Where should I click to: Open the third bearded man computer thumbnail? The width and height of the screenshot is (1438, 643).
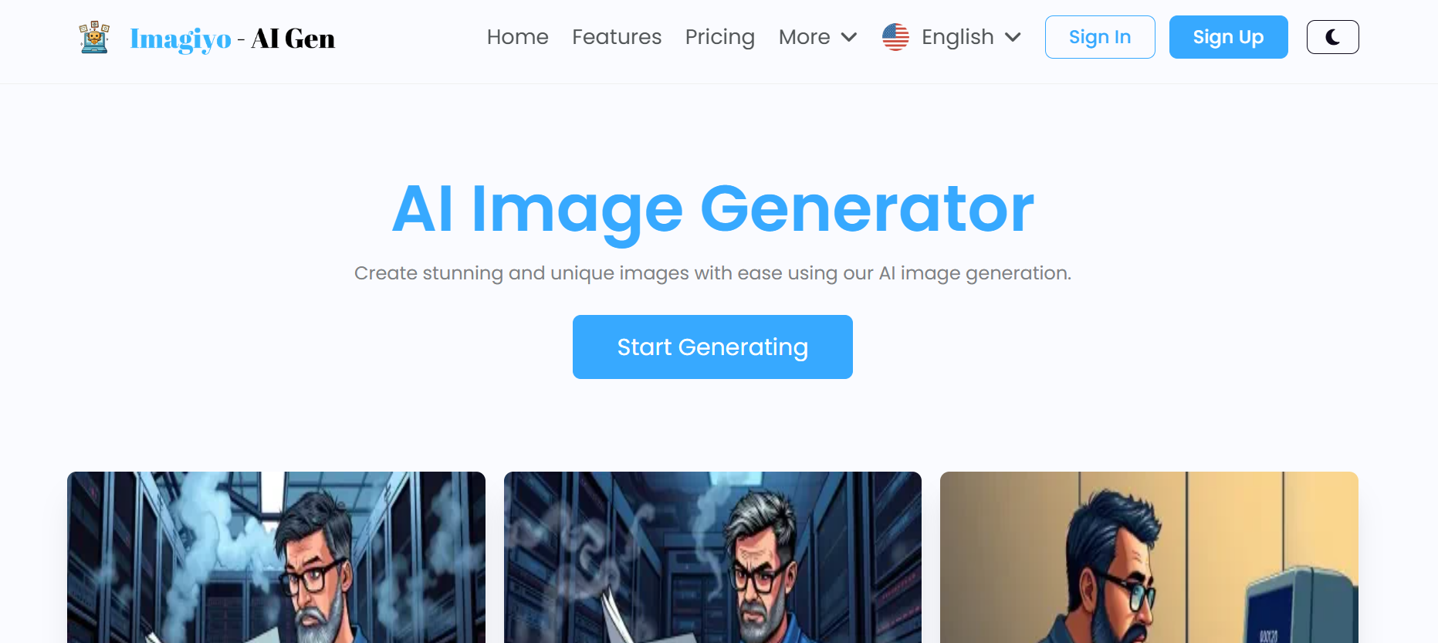pos(1149,557)
